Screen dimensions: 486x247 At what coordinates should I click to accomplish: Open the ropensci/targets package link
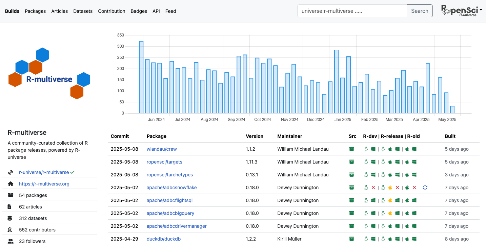coord(164,162)
